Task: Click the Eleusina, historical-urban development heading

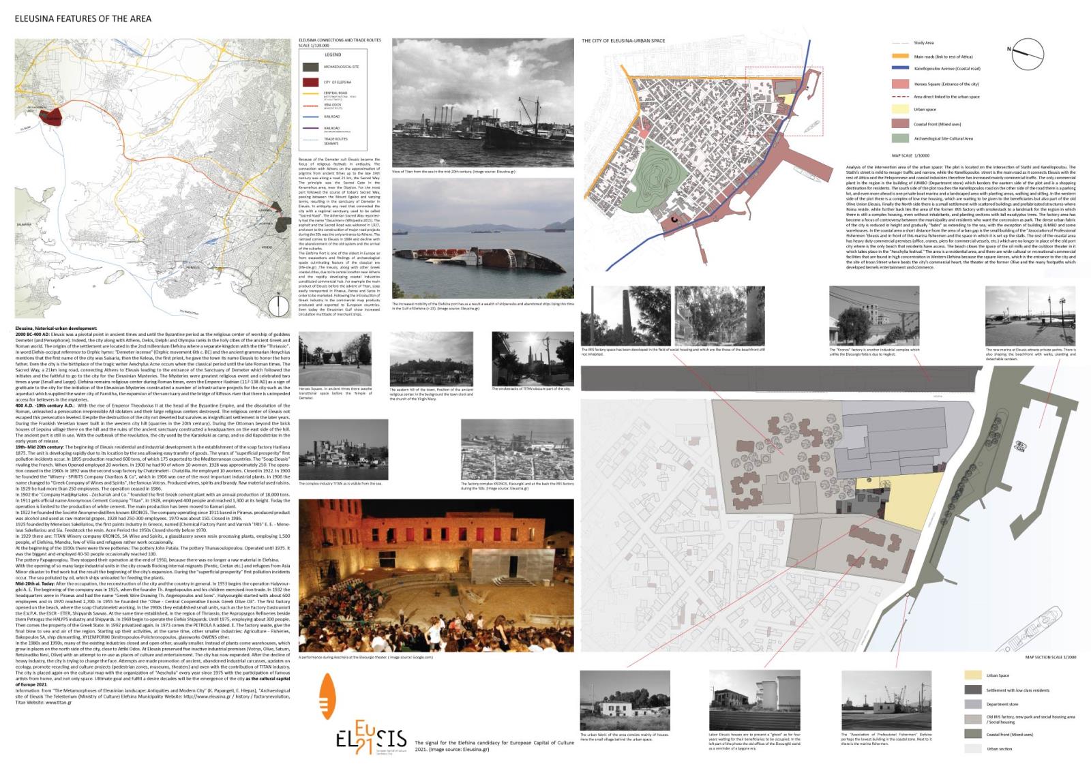Action: coord(56,329)
